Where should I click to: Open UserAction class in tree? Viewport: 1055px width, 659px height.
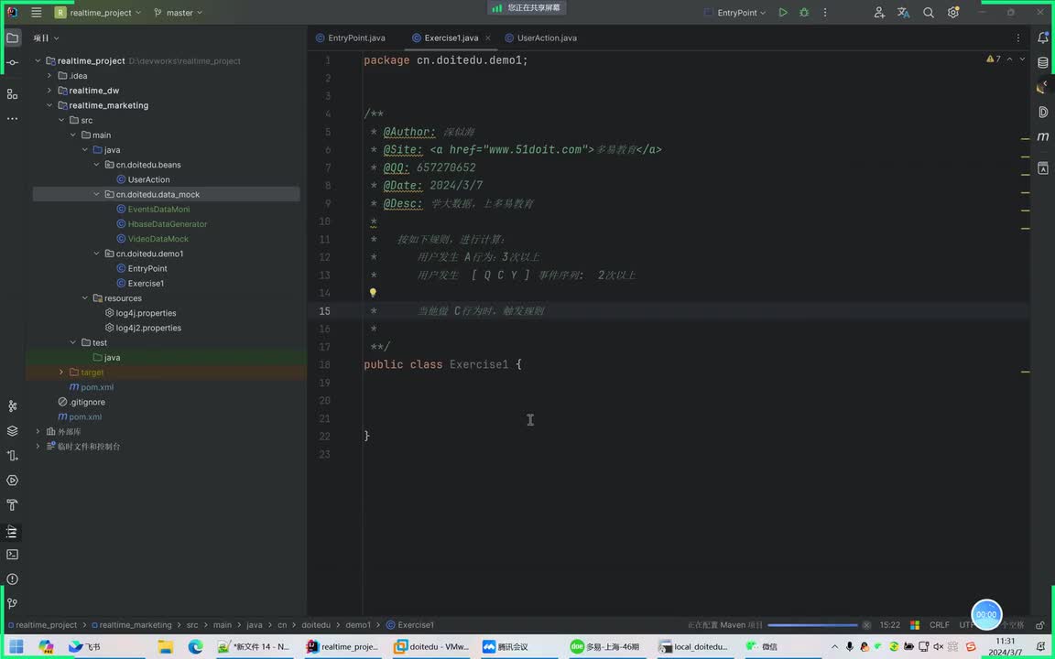tap(148, 179)
